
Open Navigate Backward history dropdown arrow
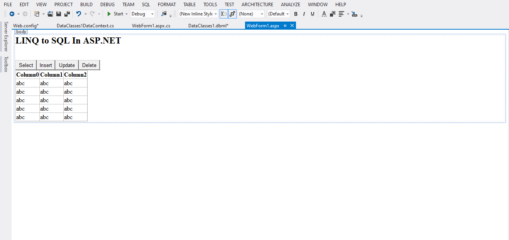coord(18,14)
